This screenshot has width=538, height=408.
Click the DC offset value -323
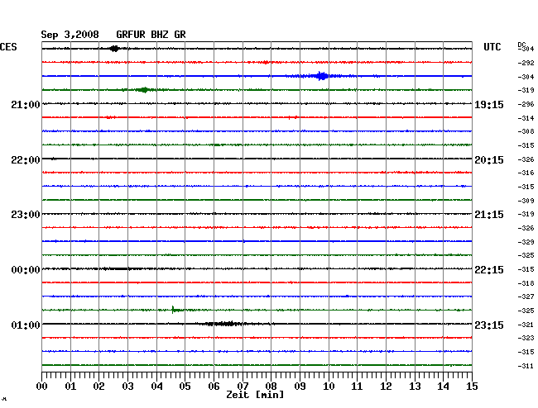(x=526, y=338)
